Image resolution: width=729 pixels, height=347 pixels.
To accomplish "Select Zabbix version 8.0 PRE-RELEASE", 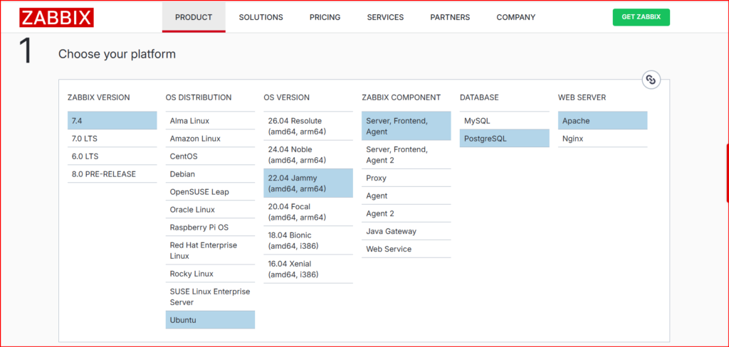I will click(x=112, y=174).
